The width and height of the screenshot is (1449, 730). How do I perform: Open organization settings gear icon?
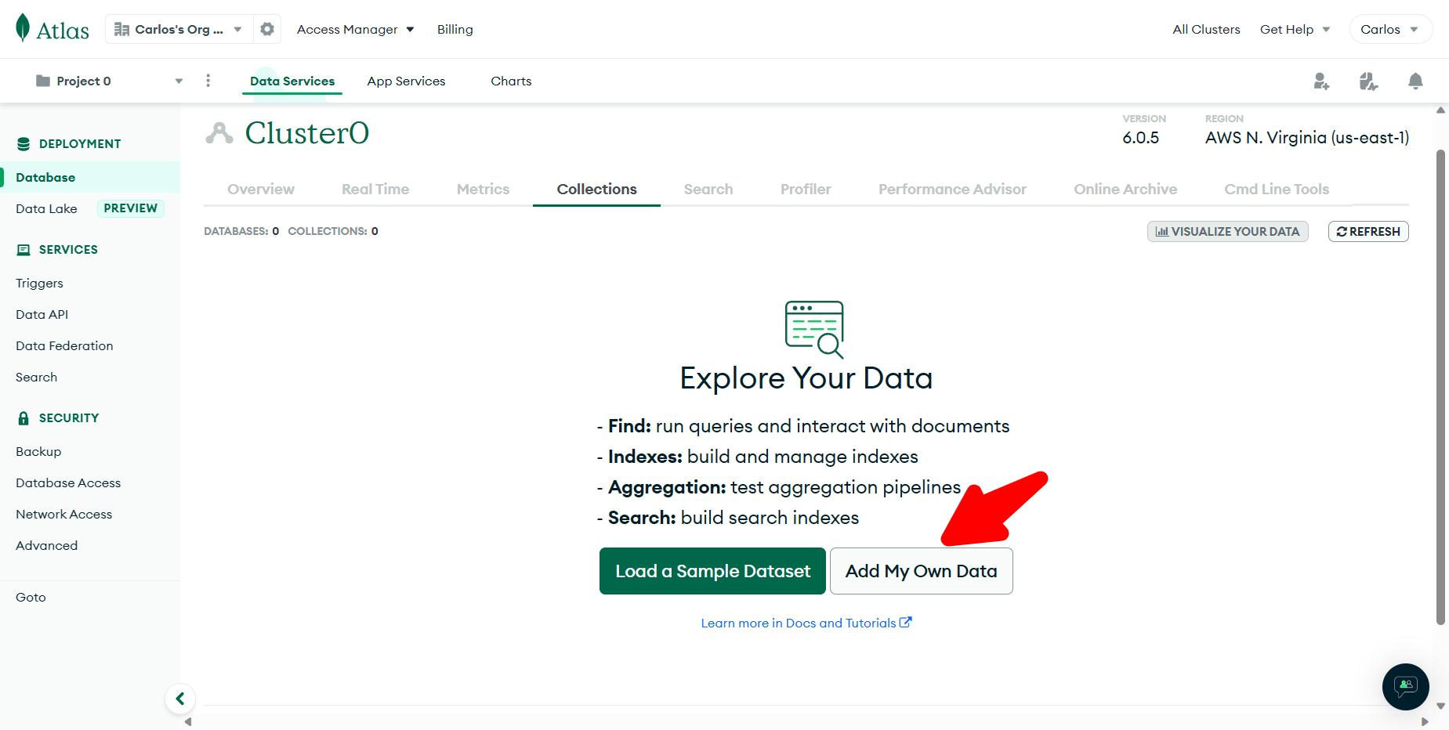pyautogui.click(x=267, y=29)
